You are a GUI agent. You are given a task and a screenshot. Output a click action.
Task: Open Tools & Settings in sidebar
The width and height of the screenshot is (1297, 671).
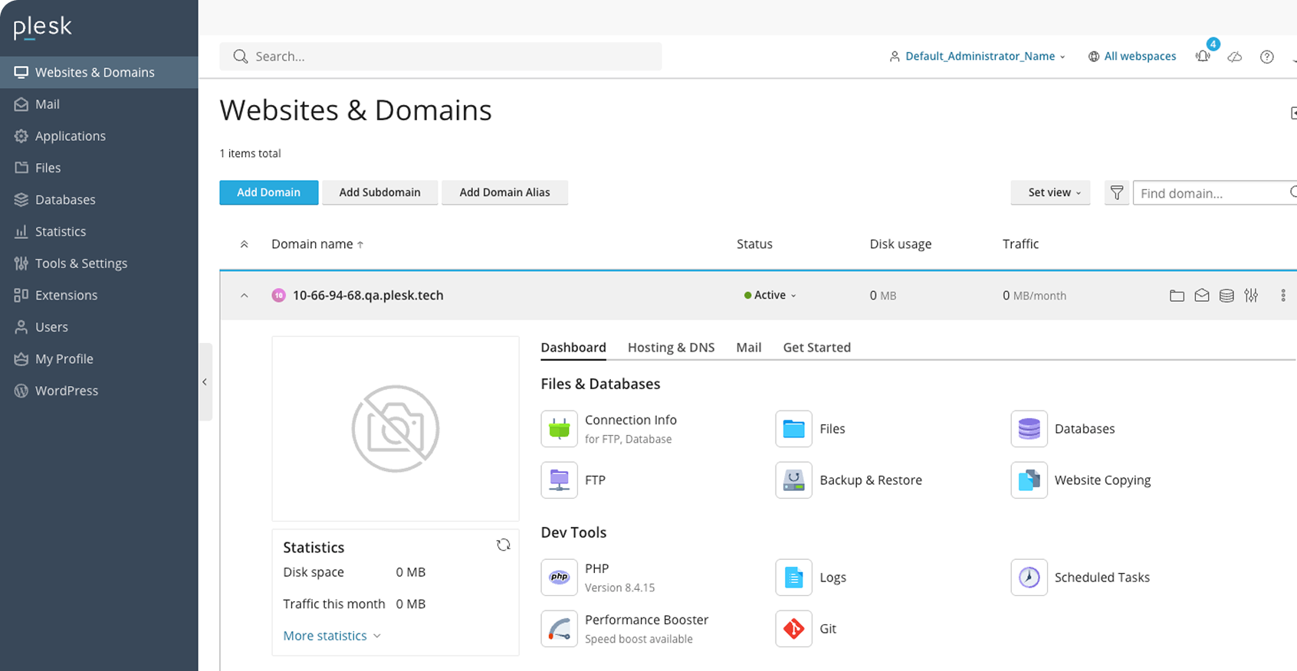(x=81, y=263)
